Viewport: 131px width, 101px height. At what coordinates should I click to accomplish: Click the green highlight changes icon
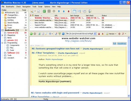[x=59, y=34]
